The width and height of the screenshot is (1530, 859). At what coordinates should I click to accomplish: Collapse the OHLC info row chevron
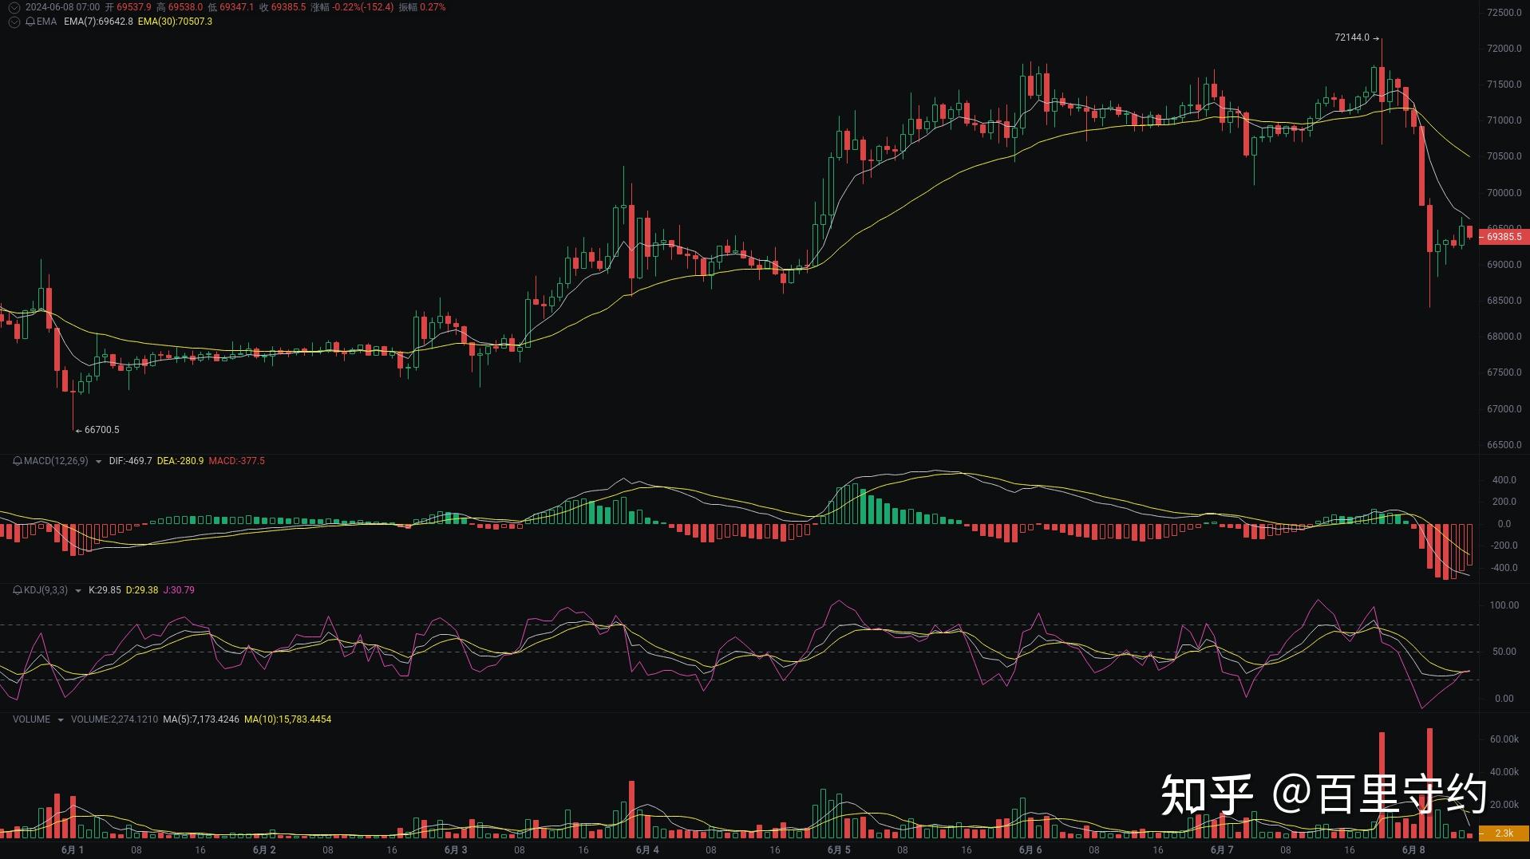point(14,7)
